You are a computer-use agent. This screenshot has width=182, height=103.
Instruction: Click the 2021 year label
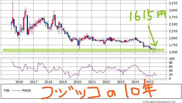pos(92,82)
